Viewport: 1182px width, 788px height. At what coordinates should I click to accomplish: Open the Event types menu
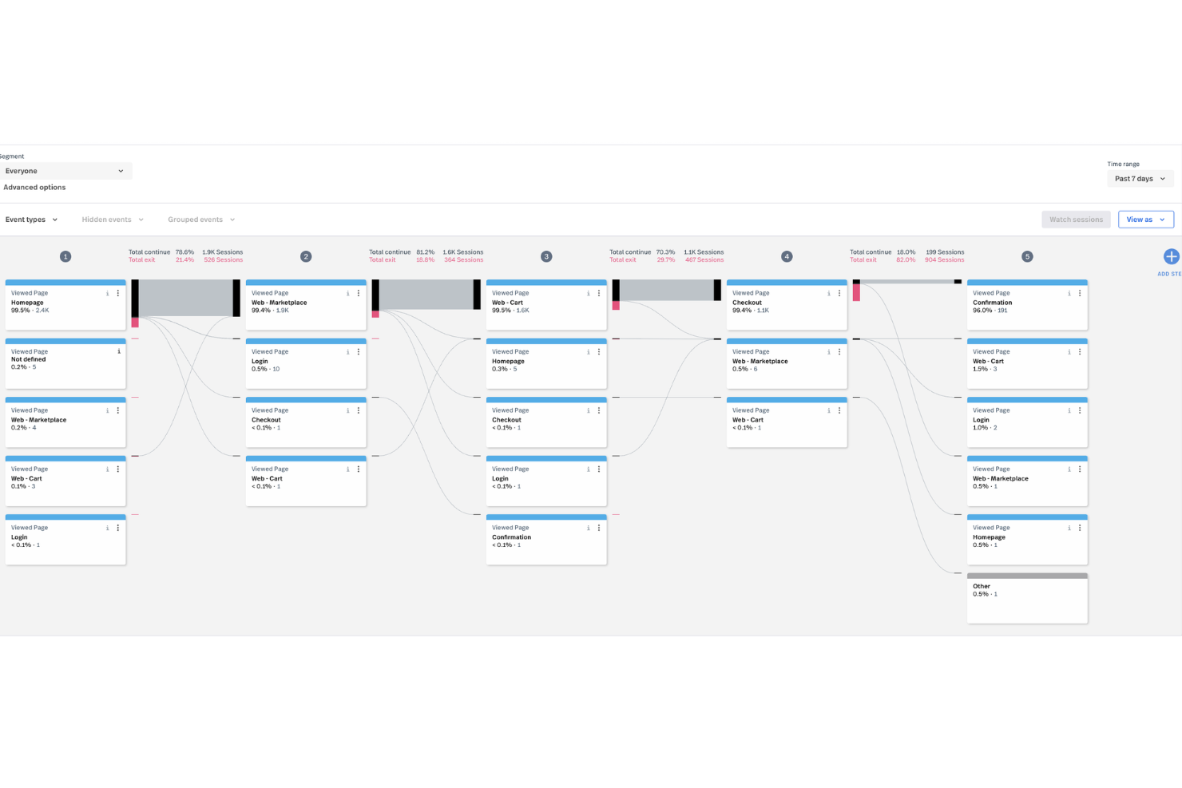(31, 220)
